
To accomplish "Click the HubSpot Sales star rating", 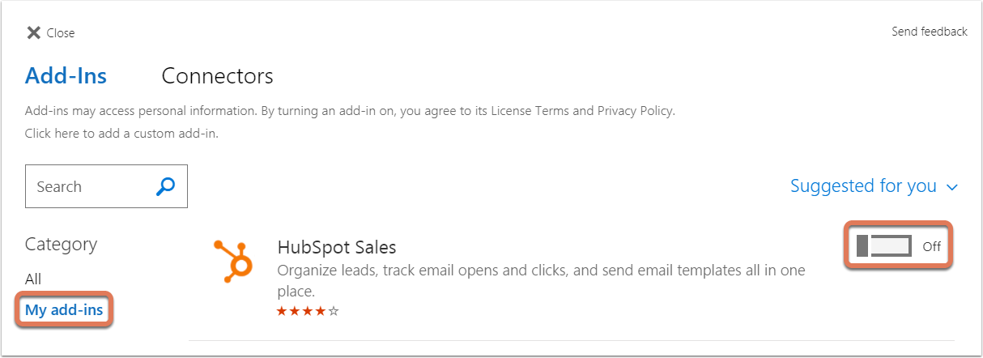I will pyautogui.click(x=308, y=311).
